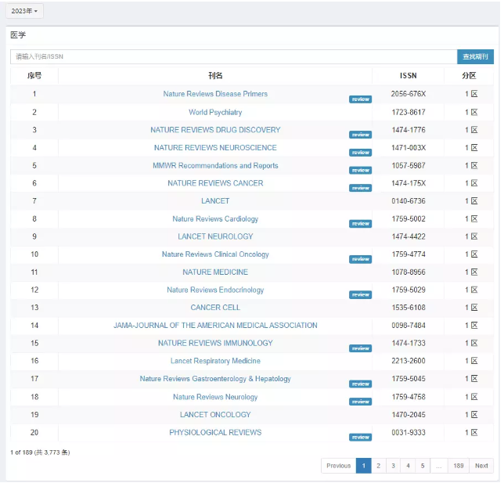This screenshot has width=504, height=483.
Task: Open World Psychiatry journal link
Action: coord(215,112)
